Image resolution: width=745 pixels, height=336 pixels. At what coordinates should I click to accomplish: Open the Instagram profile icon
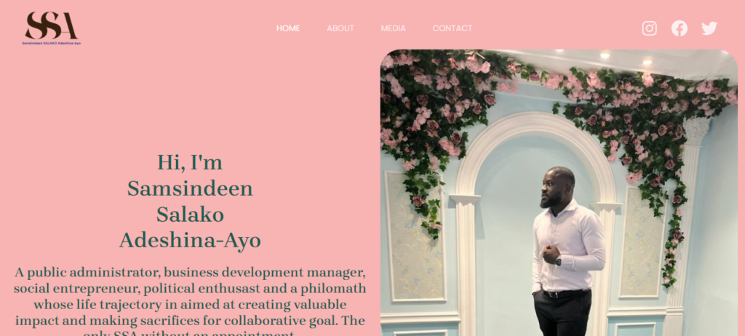click(x=649, y=28)
